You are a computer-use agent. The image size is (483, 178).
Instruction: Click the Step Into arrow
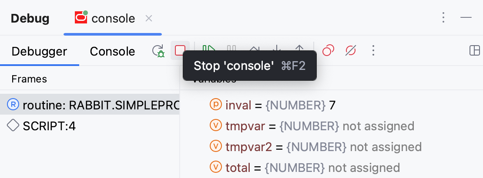coord(277,47)
